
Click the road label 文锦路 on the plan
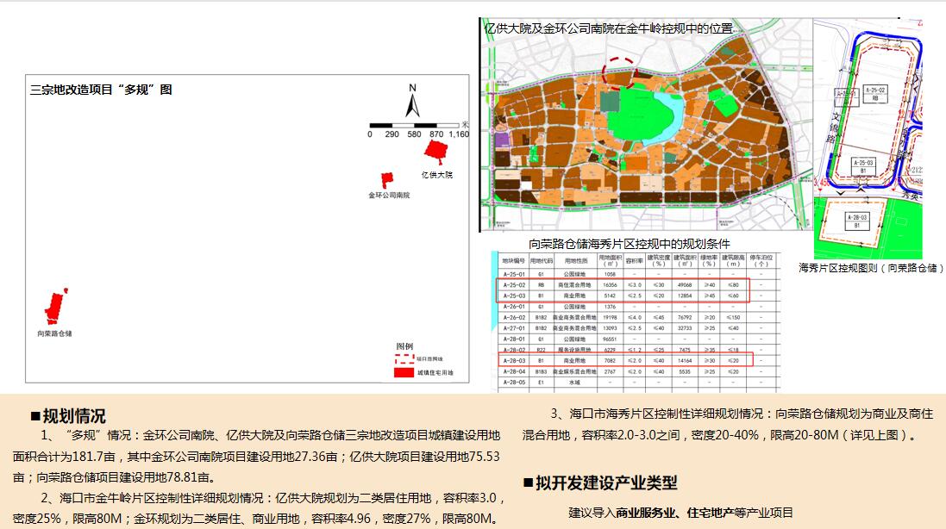[834, 129]
